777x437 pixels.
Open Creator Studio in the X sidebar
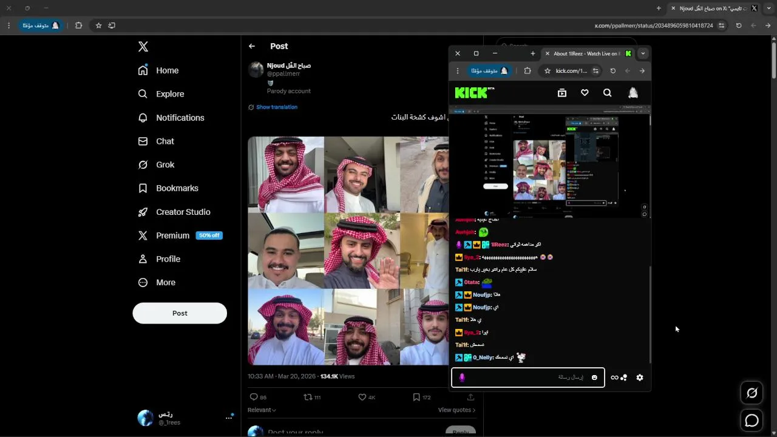(174, 212)
